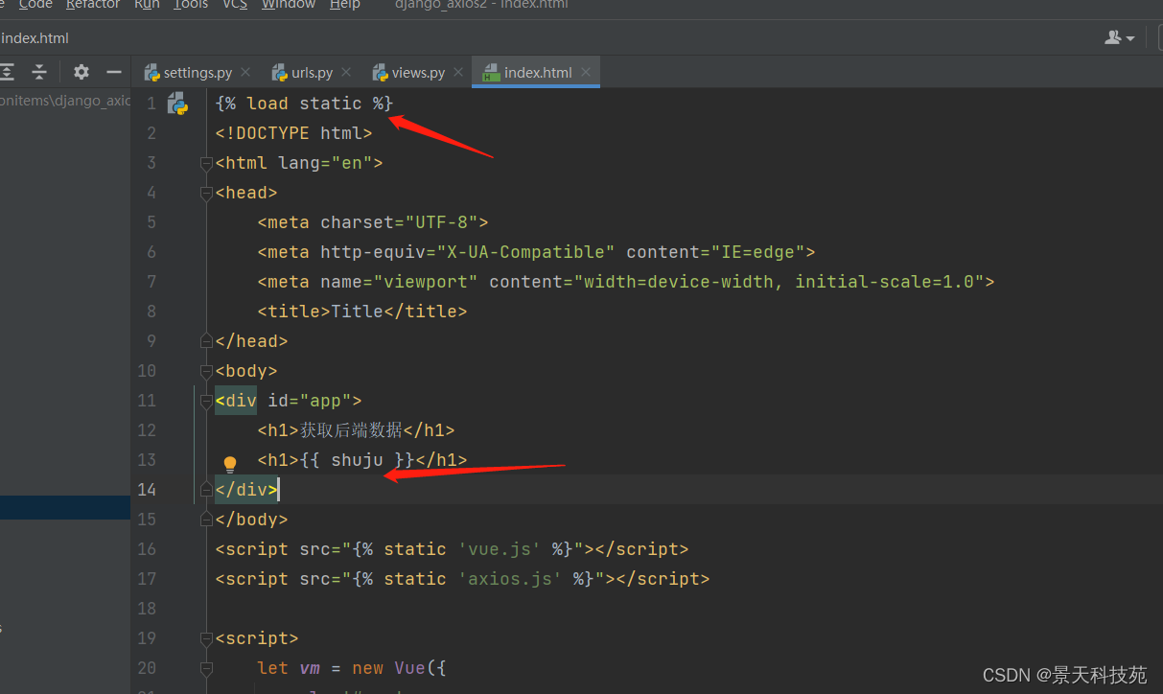Place cursor after closing div on line 14

280,490
